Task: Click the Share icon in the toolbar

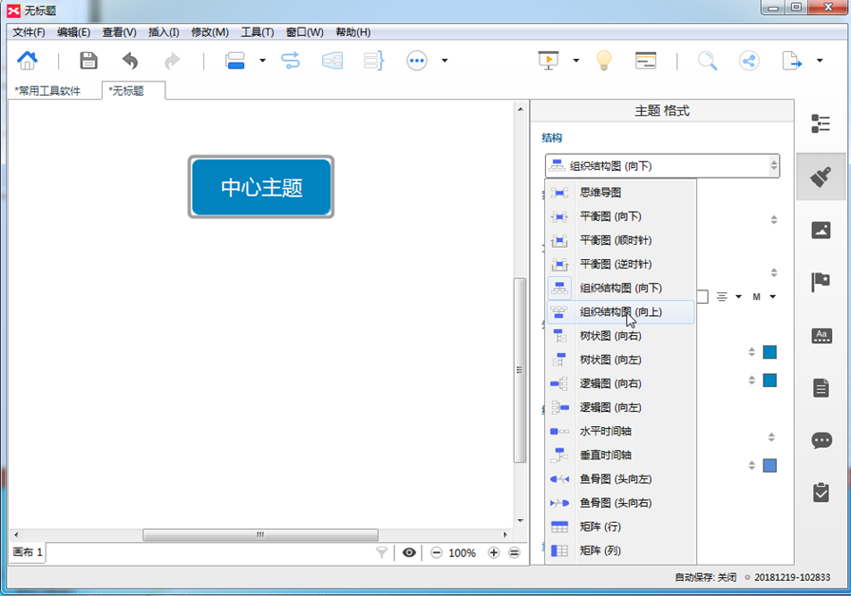Action: click(749, 61)
